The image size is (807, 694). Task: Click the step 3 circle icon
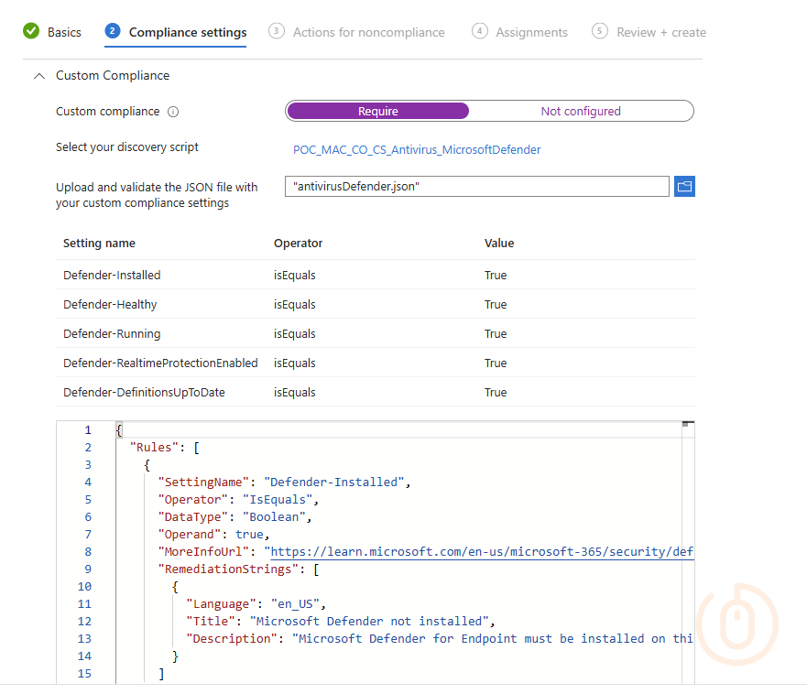click(277, 31)
